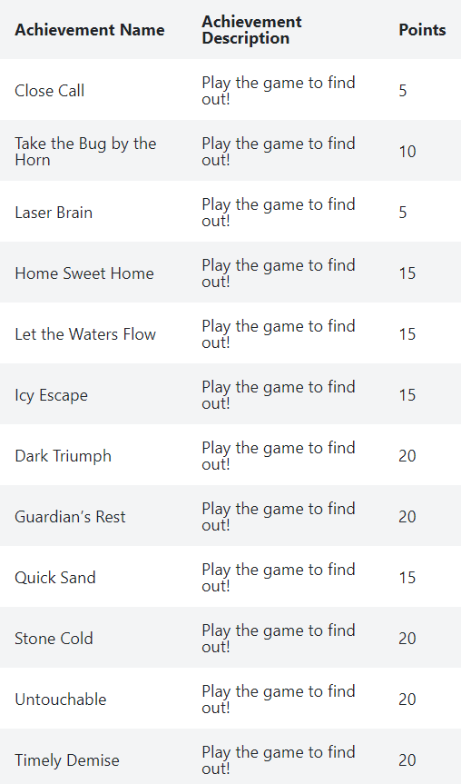
Task: Select the Stone Cold achievement name
Action: pyautogui.click(x=54, y=639)
